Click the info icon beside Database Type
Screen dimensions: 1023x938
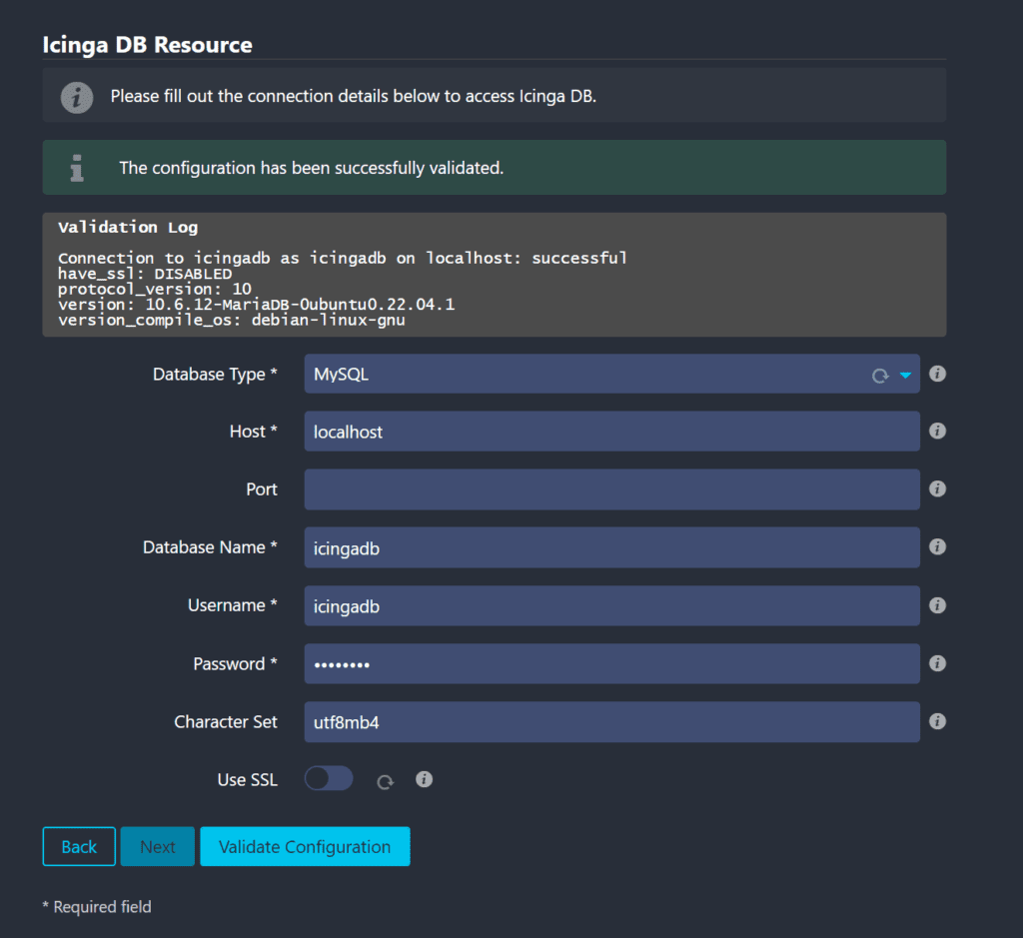click(x=937, y=374)
